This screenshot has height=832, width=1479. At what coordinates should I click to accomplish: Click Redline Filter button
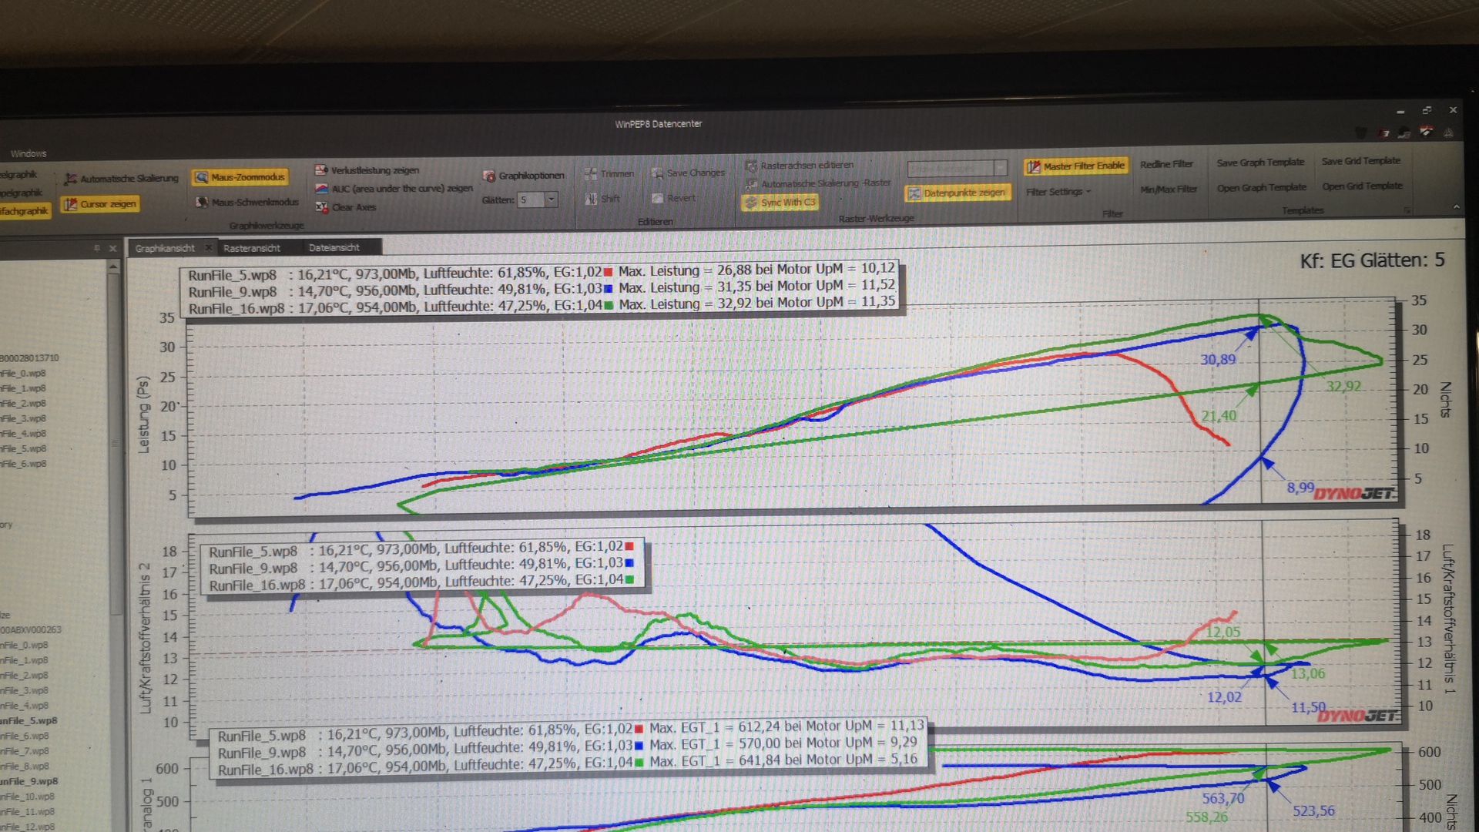click(x=1166, y=164)
